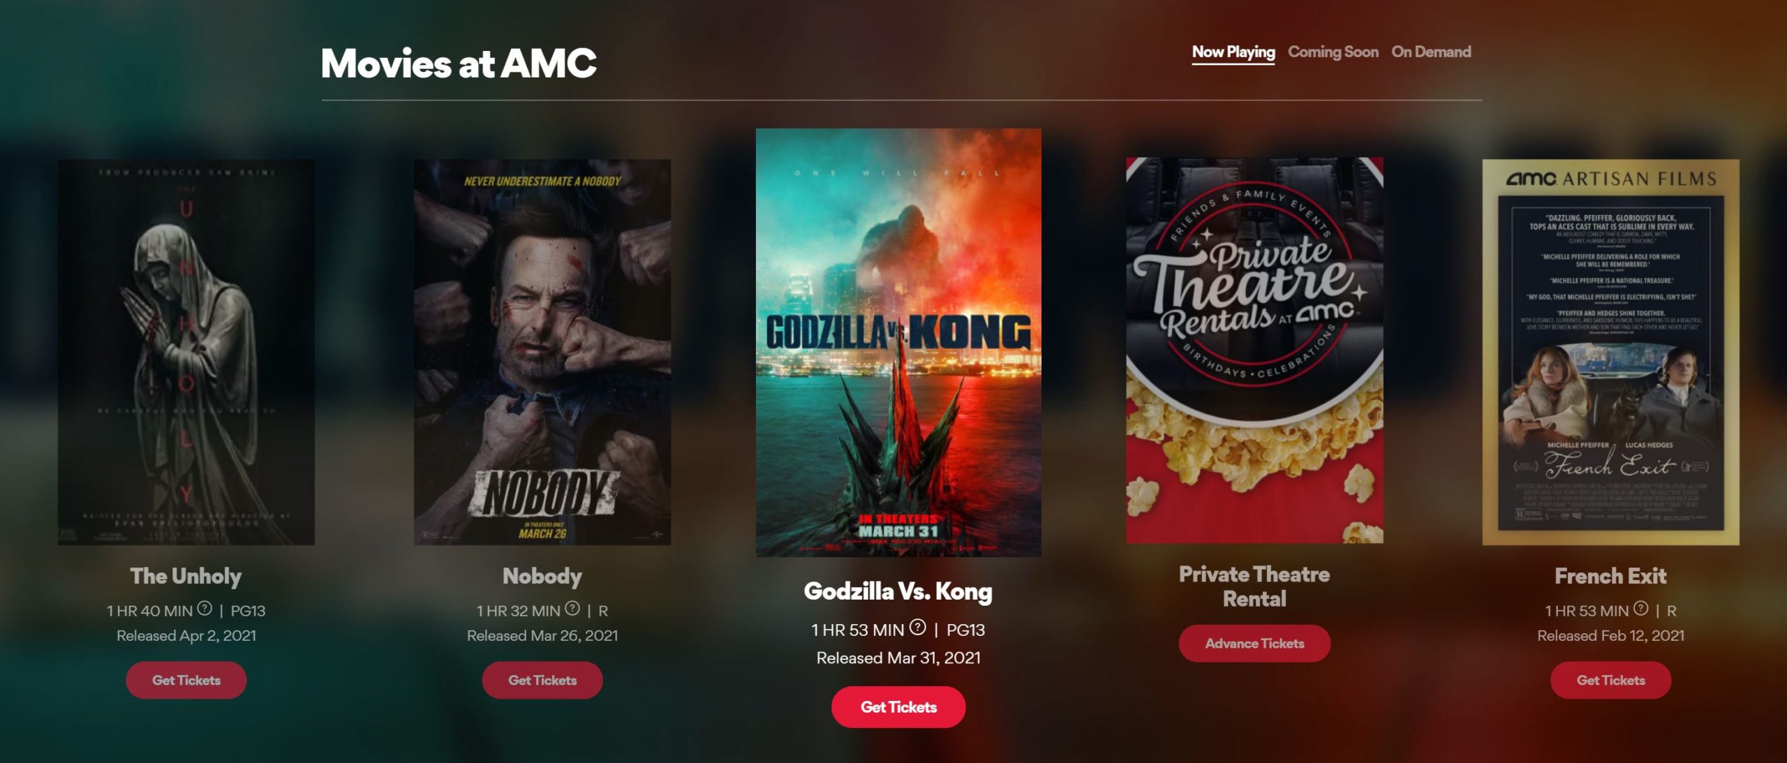
Task: Select the On Demand tab
Action: [1431, 52]
